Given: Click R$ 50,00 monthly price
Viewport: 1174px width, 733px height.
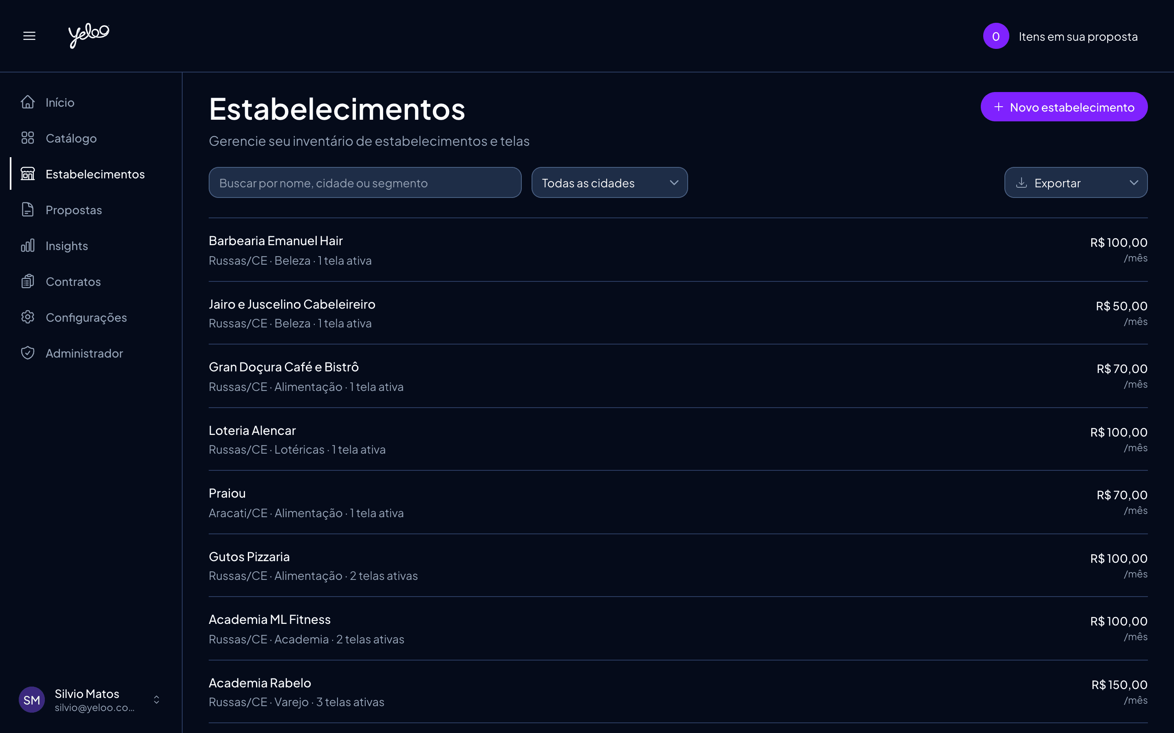Looking at the screenshot, I should point(1121,306).
